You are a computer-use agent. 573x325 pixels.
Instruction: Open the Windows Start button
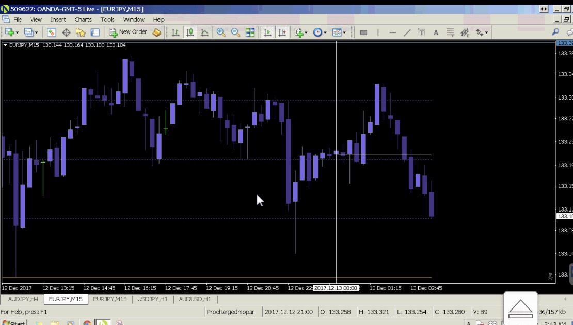(x=14, y=323)
